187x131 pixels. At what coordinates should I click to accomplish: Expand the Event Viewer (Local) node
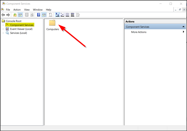(x=3, y=29)
